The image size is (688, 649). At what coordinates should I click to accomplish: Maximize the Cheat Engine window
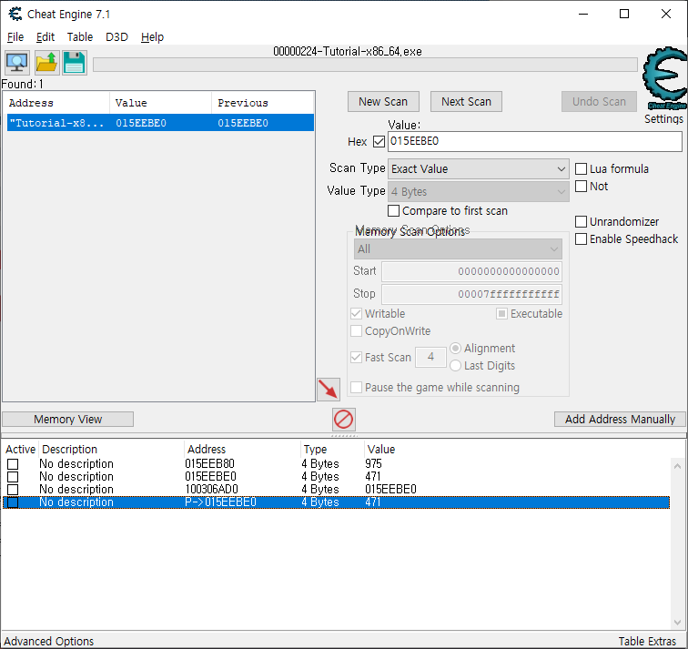point(624,14)
